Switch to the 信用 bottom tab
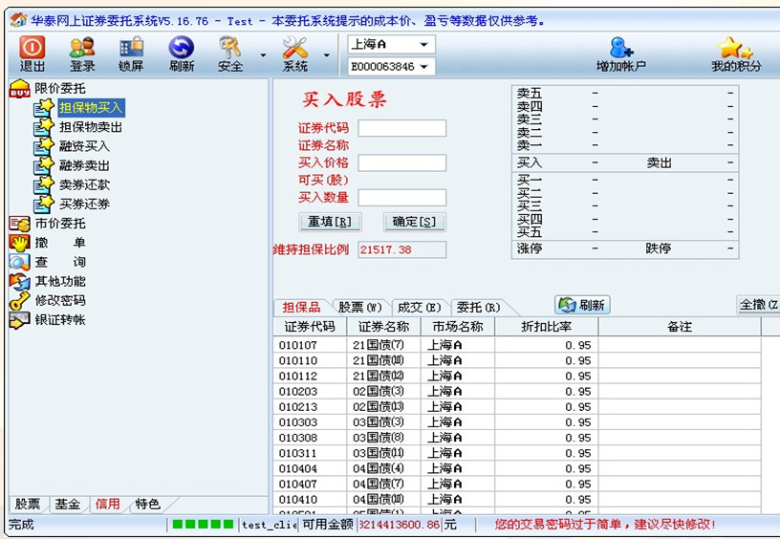 click(x=107, y=505)
